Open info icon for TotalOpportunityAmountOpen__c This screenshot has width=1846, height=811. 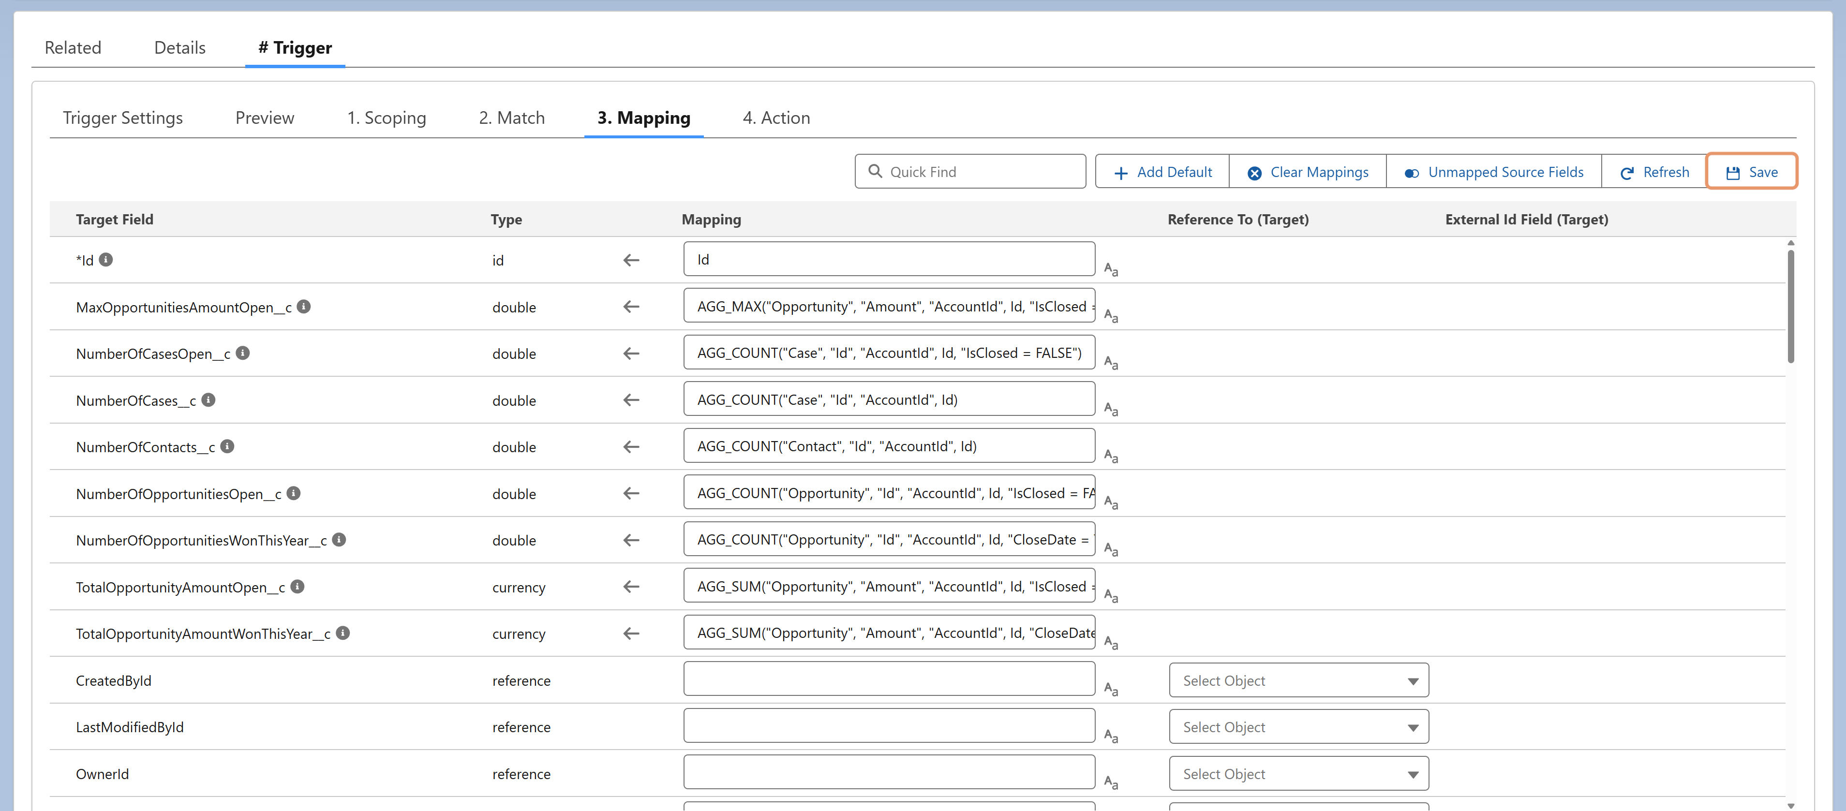click(298, 587)
